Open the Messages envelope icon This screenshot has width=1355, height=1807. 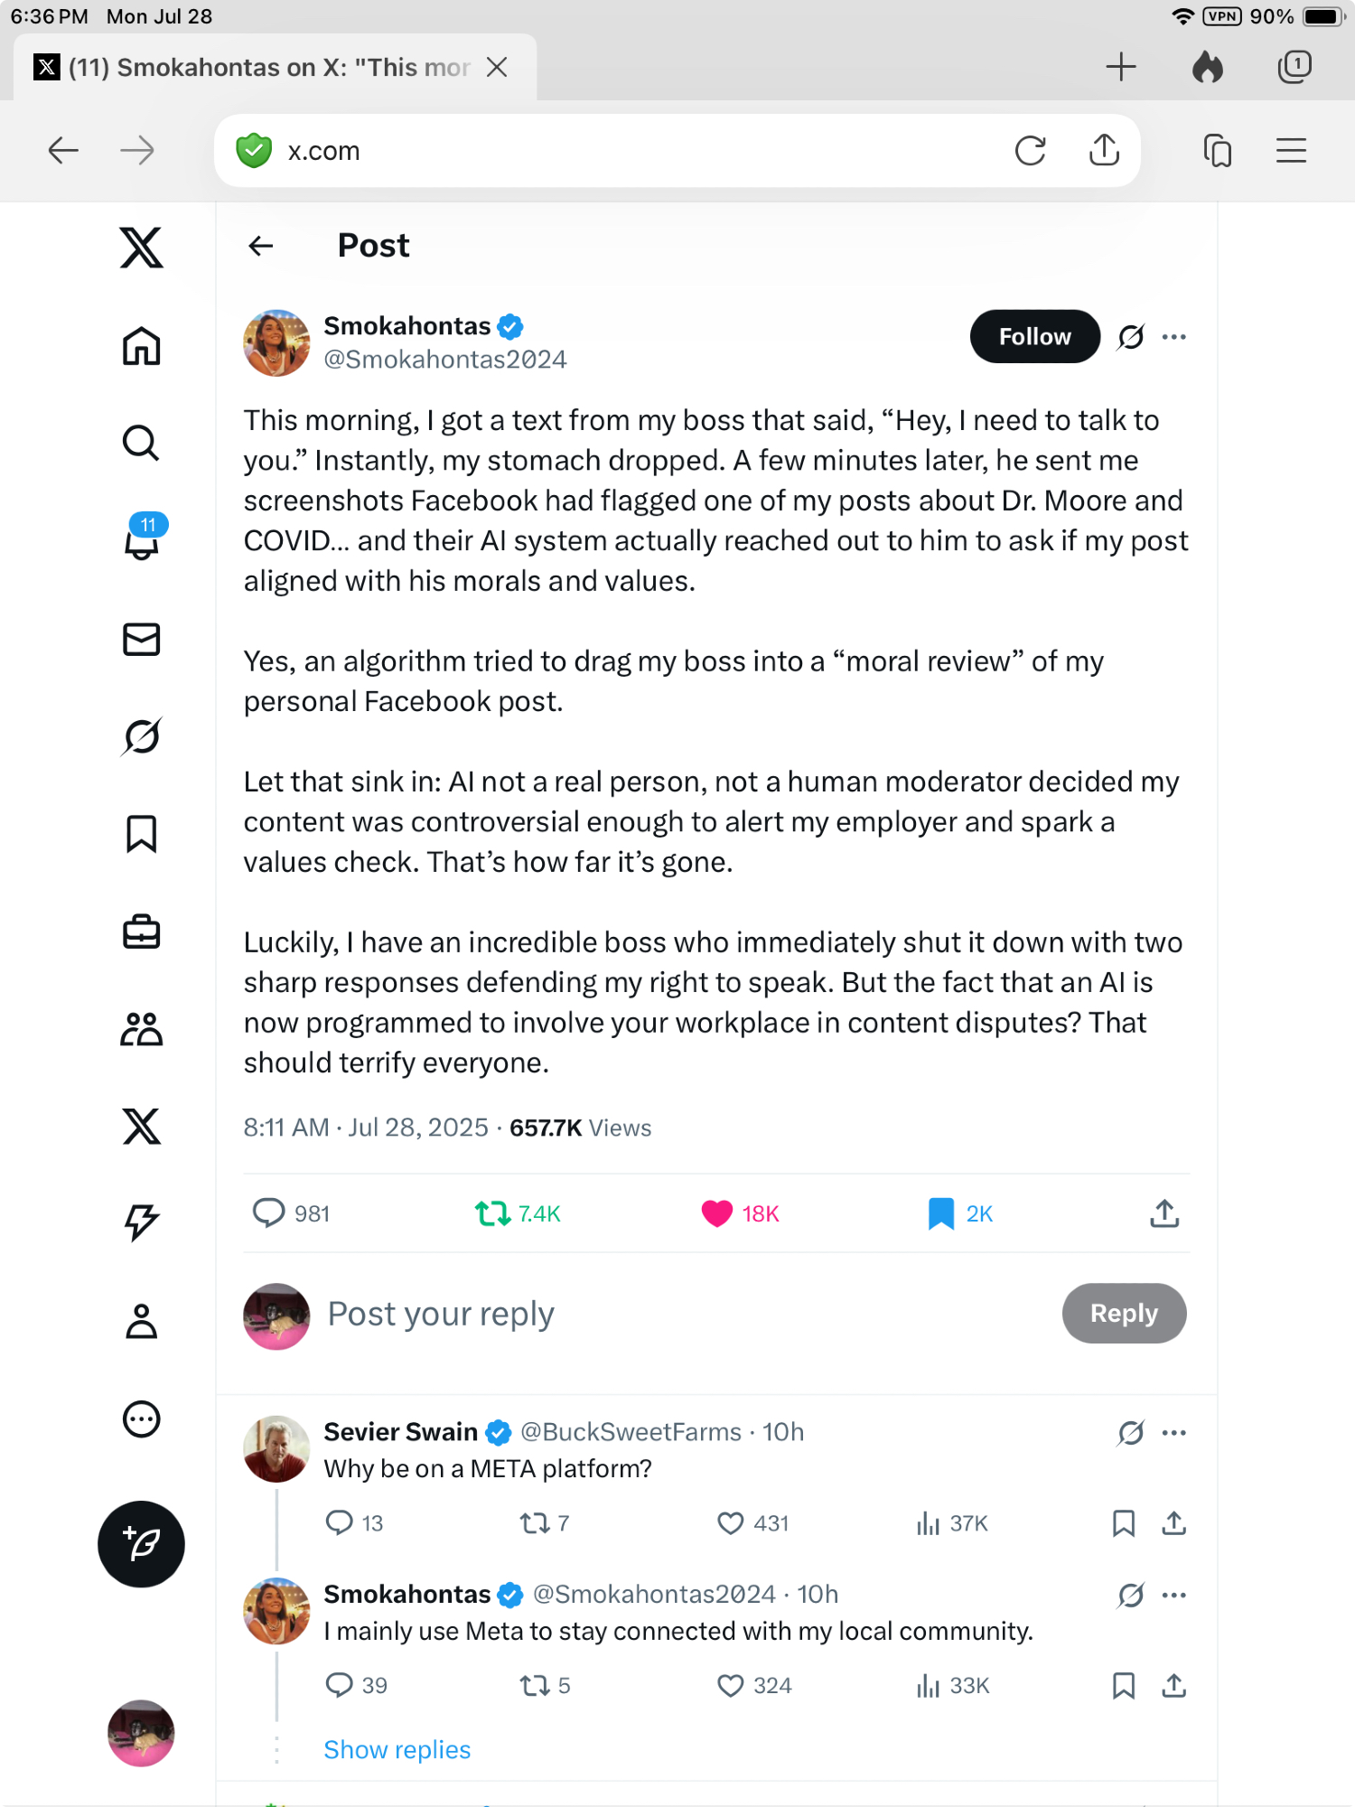click(x=142, y=639)
